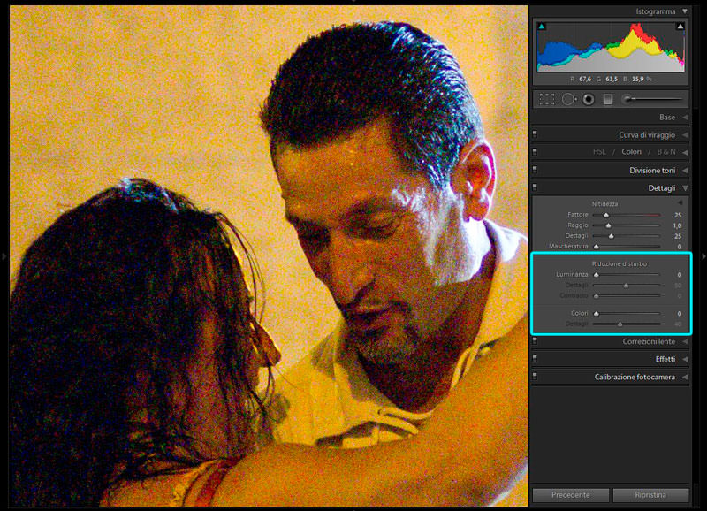The height and width of the screenshot is (511, 707).
Task: Expand the Calibrazione fotocamera panel
Action: (685, 377)
